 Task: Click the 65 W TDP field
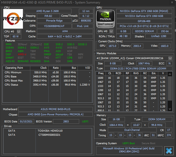(x=16, y=37)
